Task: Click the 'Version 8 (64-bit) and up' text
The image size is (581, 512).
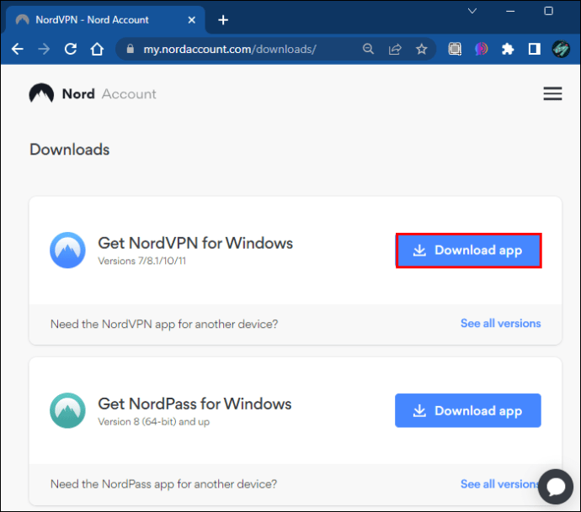Action: pos(154,422)
